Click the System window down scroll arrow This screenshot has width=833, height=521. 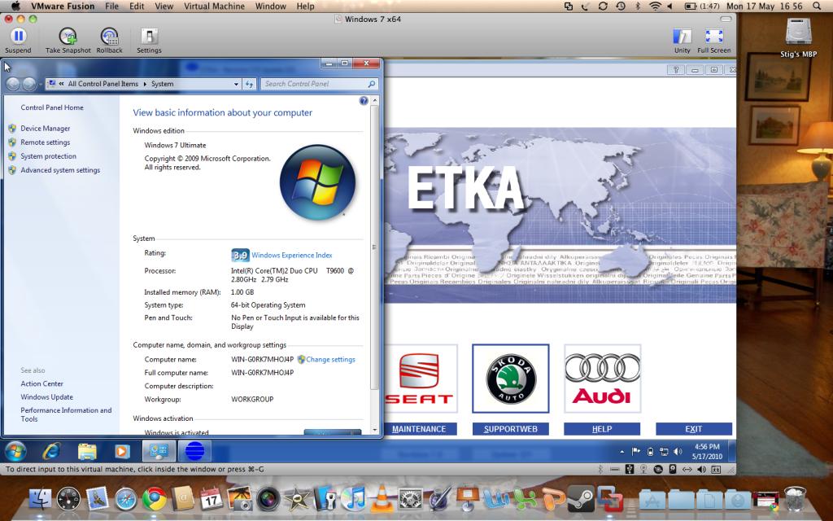(374, 430)
